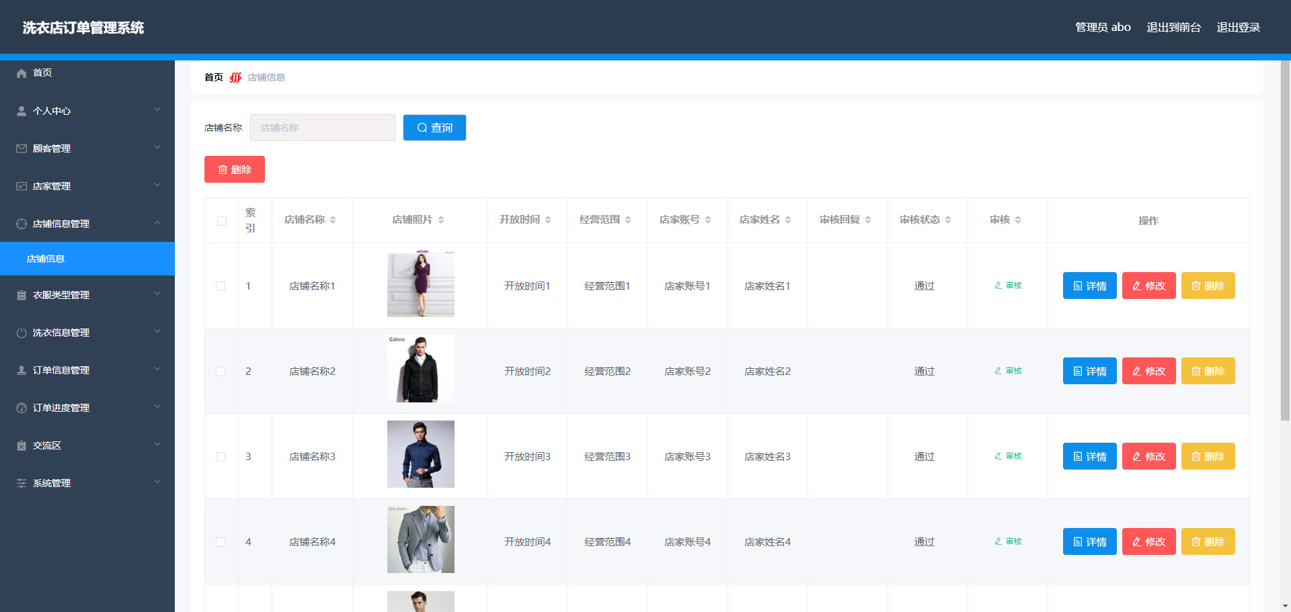This screenshot has height=612, width=1291.
Task: Click 首页 breadcrumb link
Action: coord(214,77)
